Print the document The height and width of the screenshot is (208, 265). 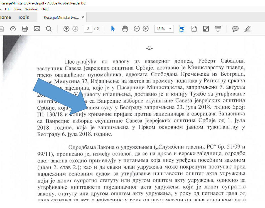(25, 29)
